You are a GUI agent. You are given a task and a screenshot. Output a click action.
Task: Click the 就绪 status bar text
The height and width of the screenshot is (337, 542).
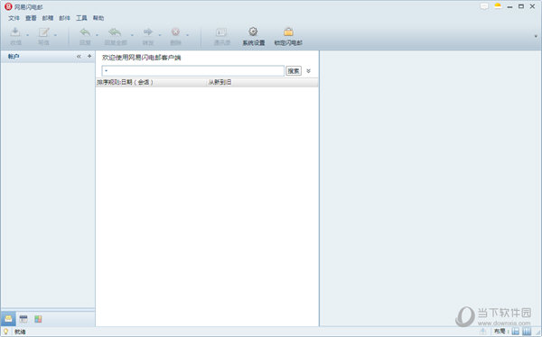(x=20, y=332)
